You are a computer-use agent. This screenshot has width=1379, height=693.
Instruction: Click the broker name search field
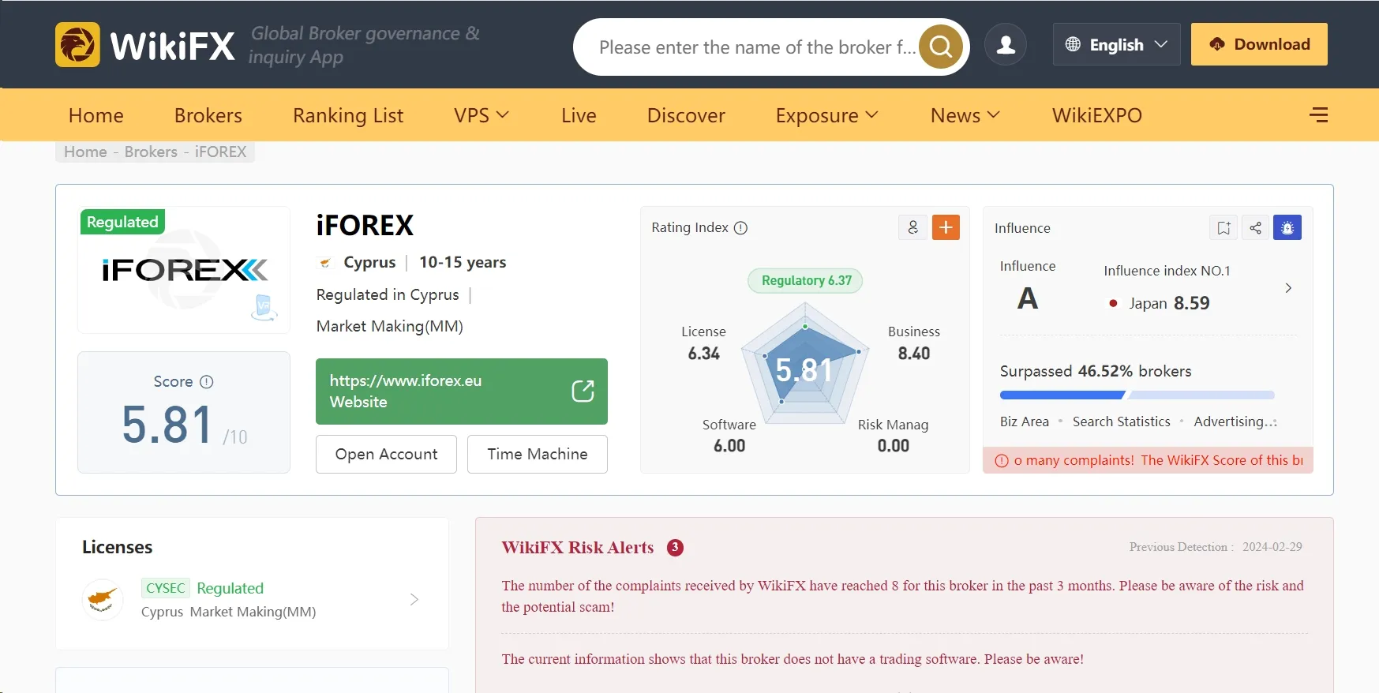[x=756, y=47]
